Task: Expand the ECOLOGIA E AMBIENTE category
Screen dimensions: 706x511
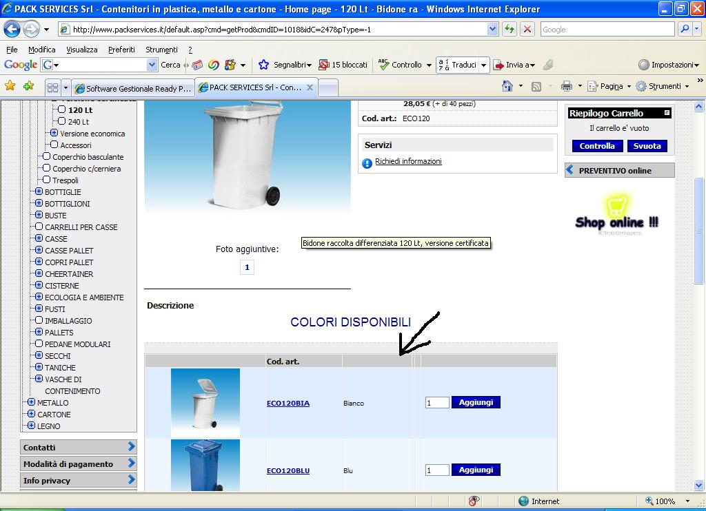Action: point(39,297)
